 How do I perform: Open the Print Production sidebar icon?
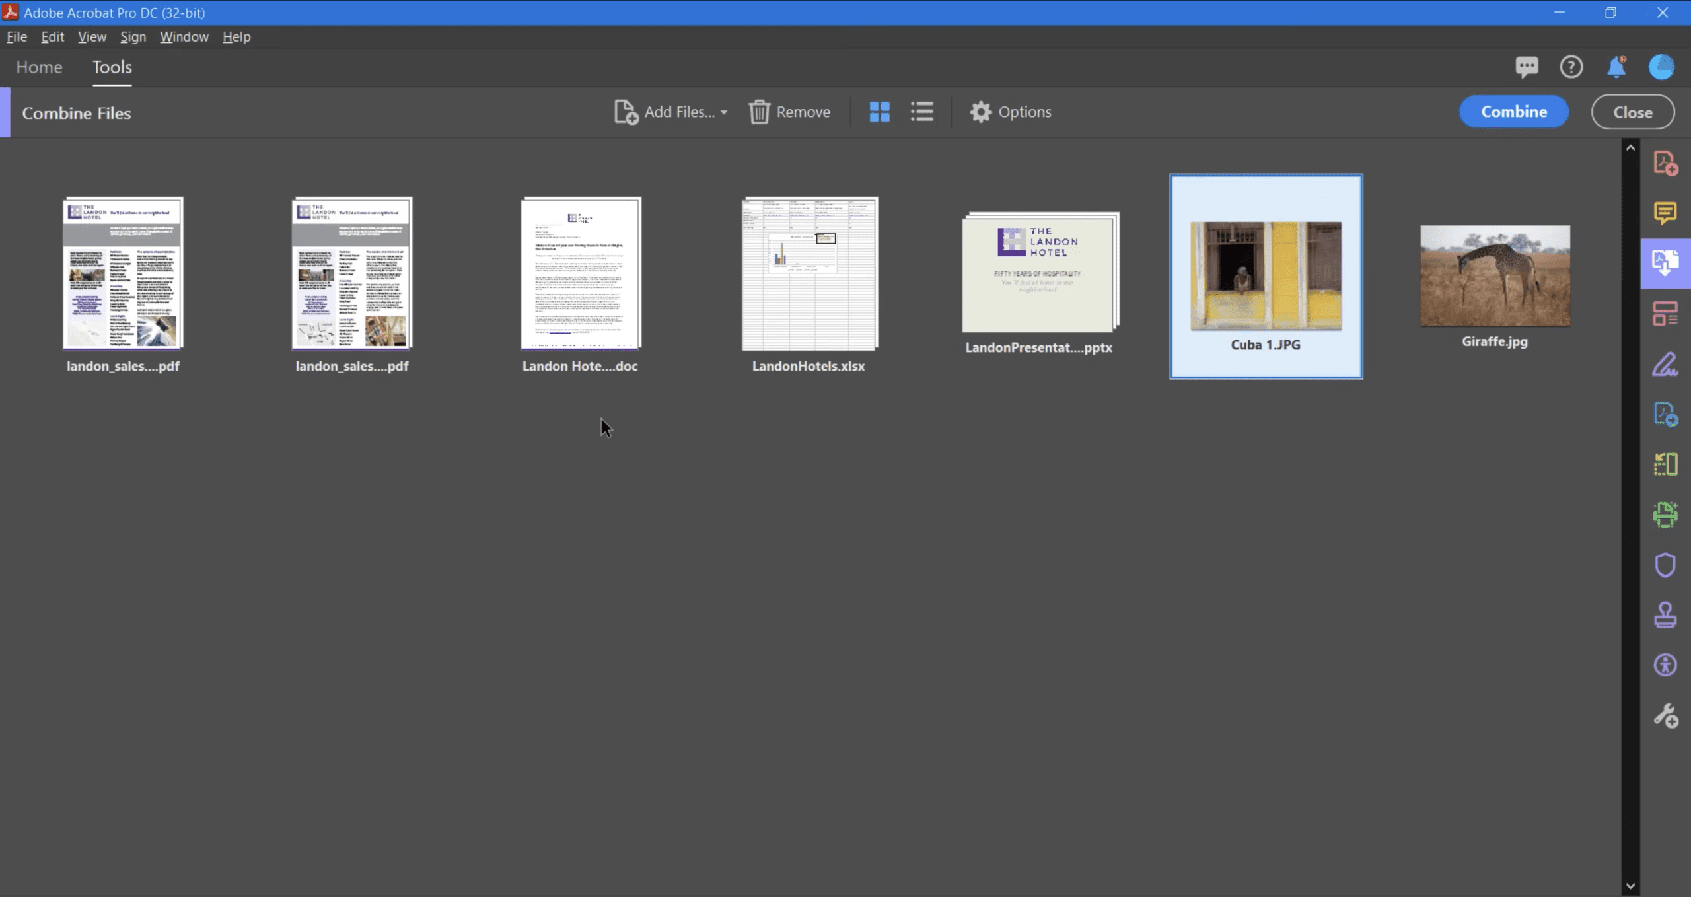pos(1665,514)
